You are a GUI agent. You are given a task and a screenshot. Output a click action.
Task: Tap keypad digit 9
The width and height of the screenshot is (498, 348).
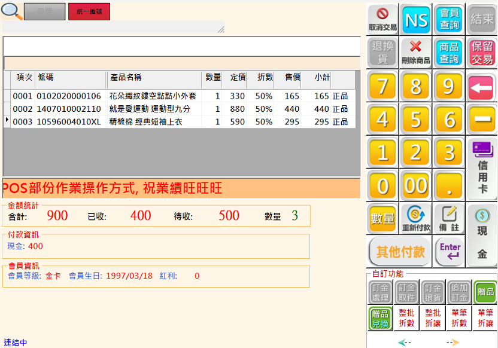449,86
